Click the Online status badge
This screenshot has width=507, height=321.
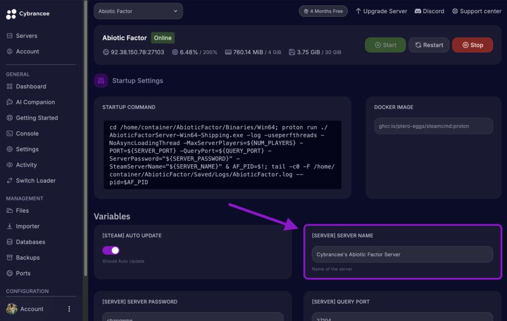(162, 38)
